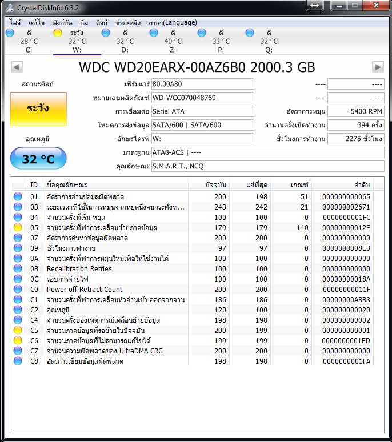Image resolution: width=392 pixels, height=442 pixels.
Task: Click the blue status icon of attribute 07
Action: click(x=18, y=238)
